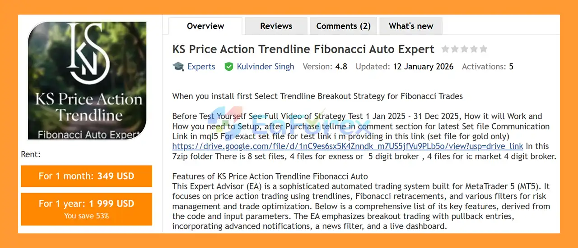Rent for 1 year at 1 999 USD

coord(86,208)
